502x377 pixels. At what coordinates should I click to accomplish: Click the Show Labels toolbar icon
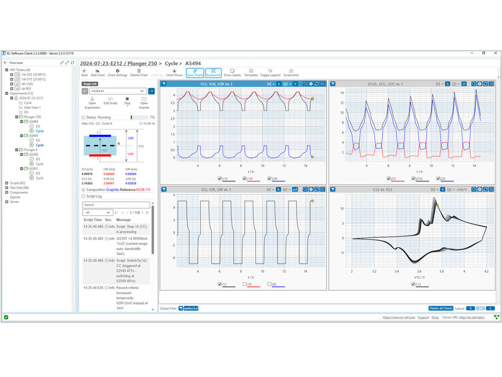232,72
